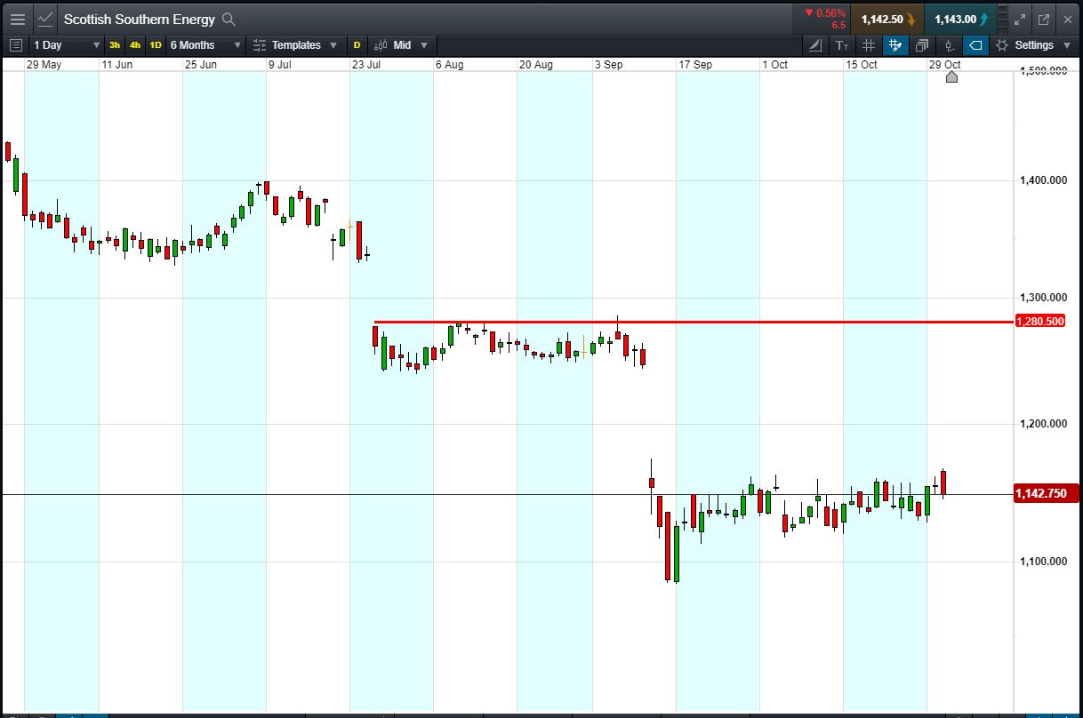This screenshot has width=1083, height=718.
Task: Click the overlapping windows compare icon
Action: pyautogui.click(x=922, y=45)
